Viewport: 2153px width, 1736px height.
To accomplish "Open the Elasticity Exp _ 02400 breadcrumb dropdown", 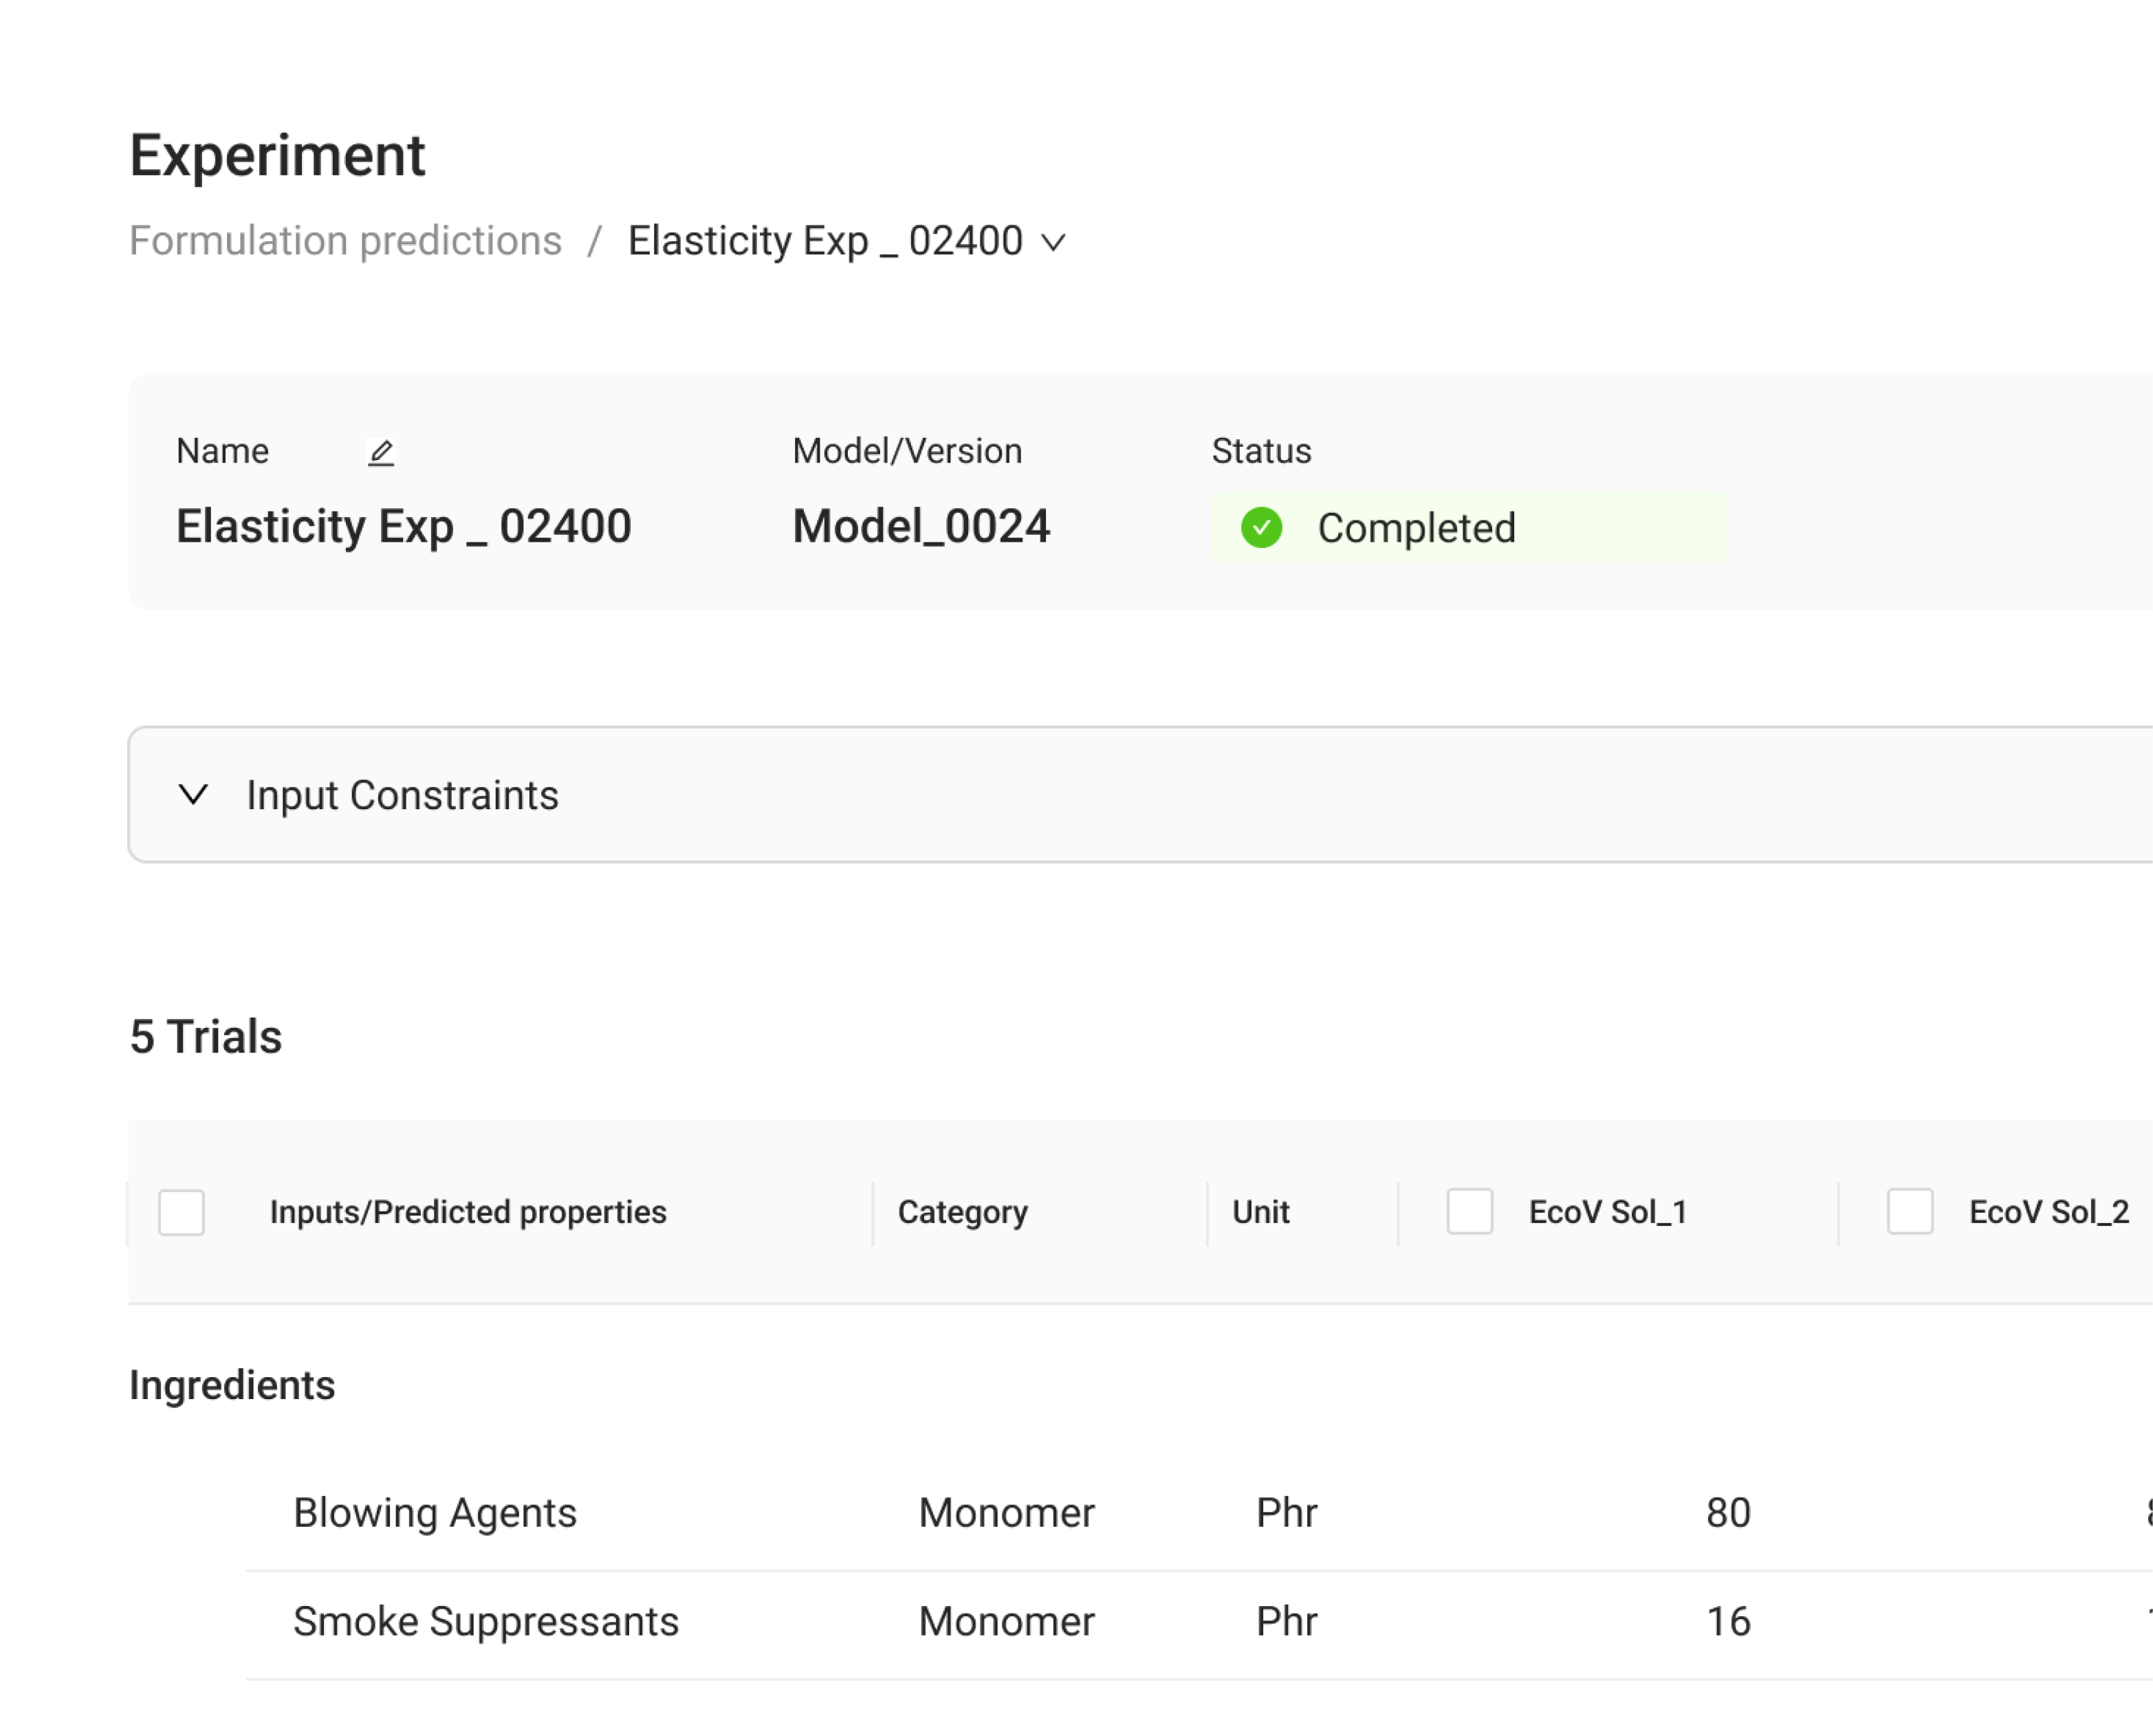I will (1053, 242).
